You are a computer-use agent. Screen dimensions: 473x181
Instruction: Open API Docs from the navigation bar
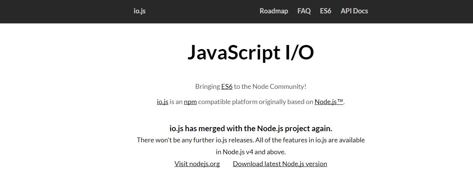tap(354, 11)
